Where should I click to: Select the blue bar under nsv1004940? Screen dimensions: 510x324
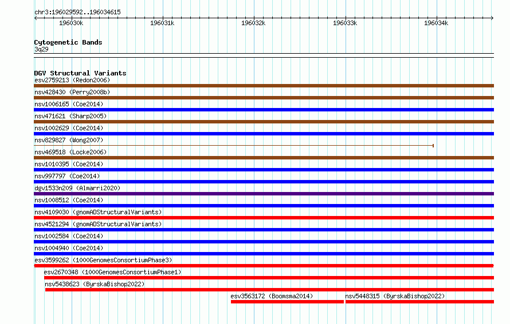[x=264, y=254]
